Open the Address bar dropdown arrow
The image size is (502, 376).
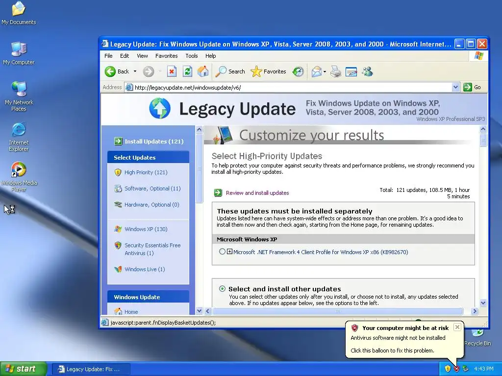455,87
